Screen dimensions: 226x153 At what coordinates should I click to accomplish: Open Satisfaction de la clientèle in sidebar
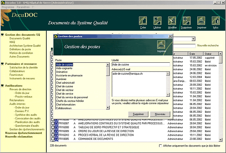tap(24, 68)
